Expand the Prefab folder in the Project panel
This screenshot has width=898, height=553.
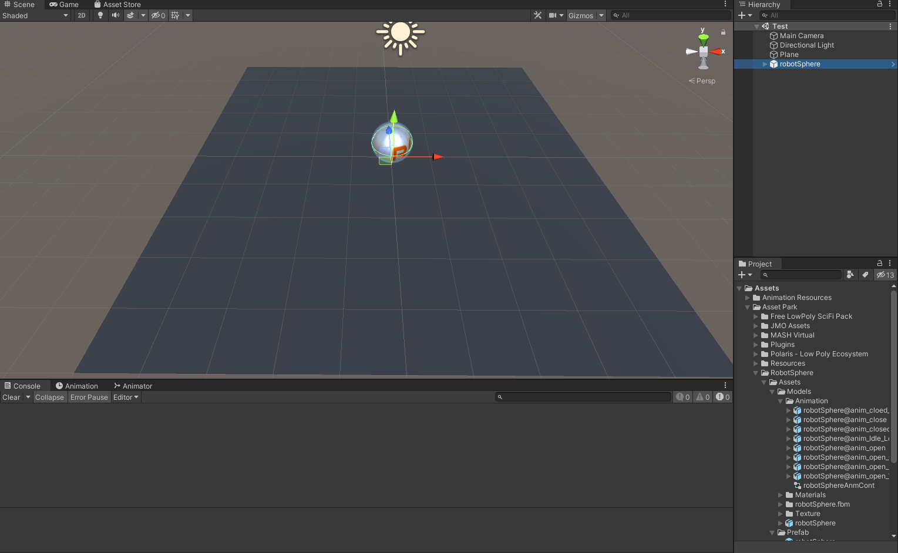coord(772,532)
